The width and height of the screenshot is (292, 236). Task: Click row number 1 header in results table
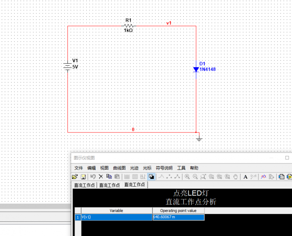(78, 217)
